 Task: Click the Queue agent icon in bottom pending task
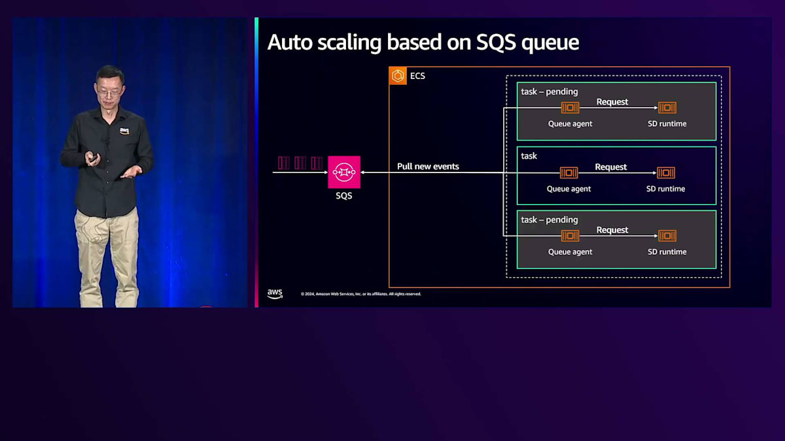(x=570, y=236)
